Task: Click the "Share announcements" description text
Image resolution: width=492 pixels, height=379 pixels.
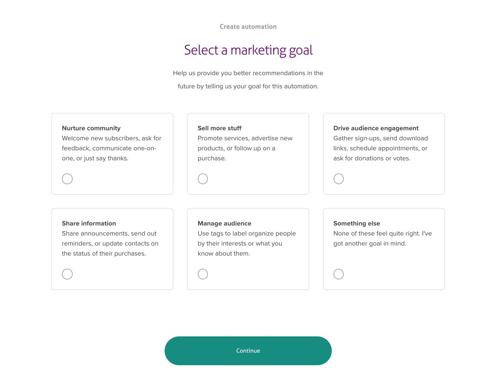Action: click(110, 243)
